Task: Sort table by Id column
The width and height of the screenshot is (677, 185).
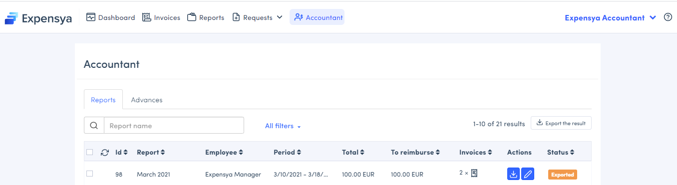Action: pyautogui.click(x=122, y=152)
